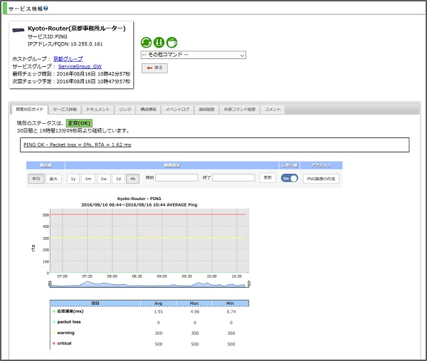Click the 正常(OK) status badge
This screenshot has width=427, height=361.
click(79, 123)
